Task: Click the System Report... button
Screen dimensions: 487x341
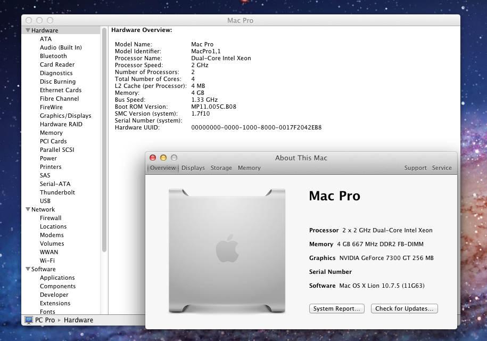Action: point(337,308)
